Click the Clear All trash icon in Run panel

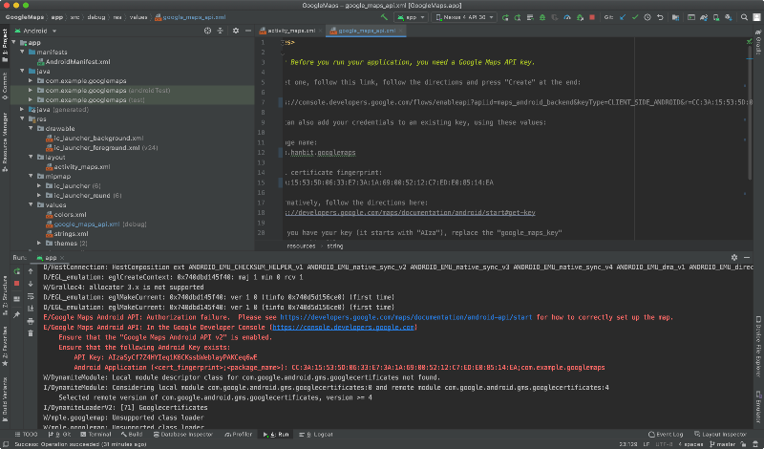[x=31, y=333]
